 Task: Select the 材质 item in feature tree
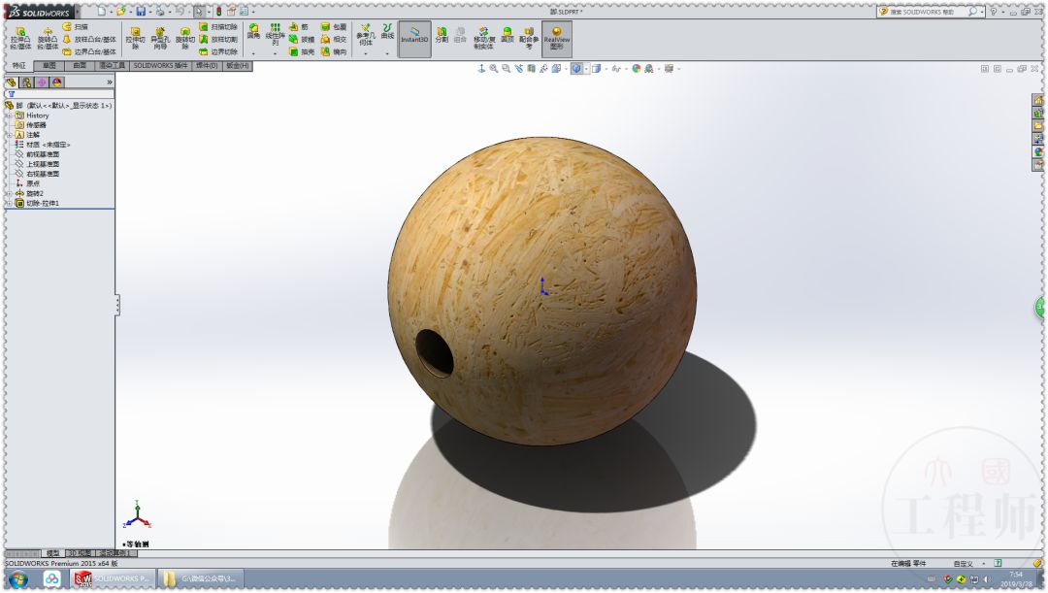[x=48, y=145]
